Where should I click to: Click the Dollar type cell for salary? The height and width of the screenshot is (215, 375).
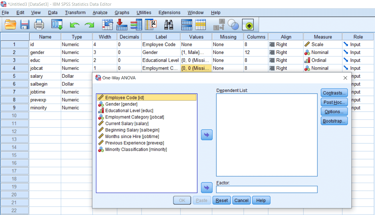click(77, 76)
